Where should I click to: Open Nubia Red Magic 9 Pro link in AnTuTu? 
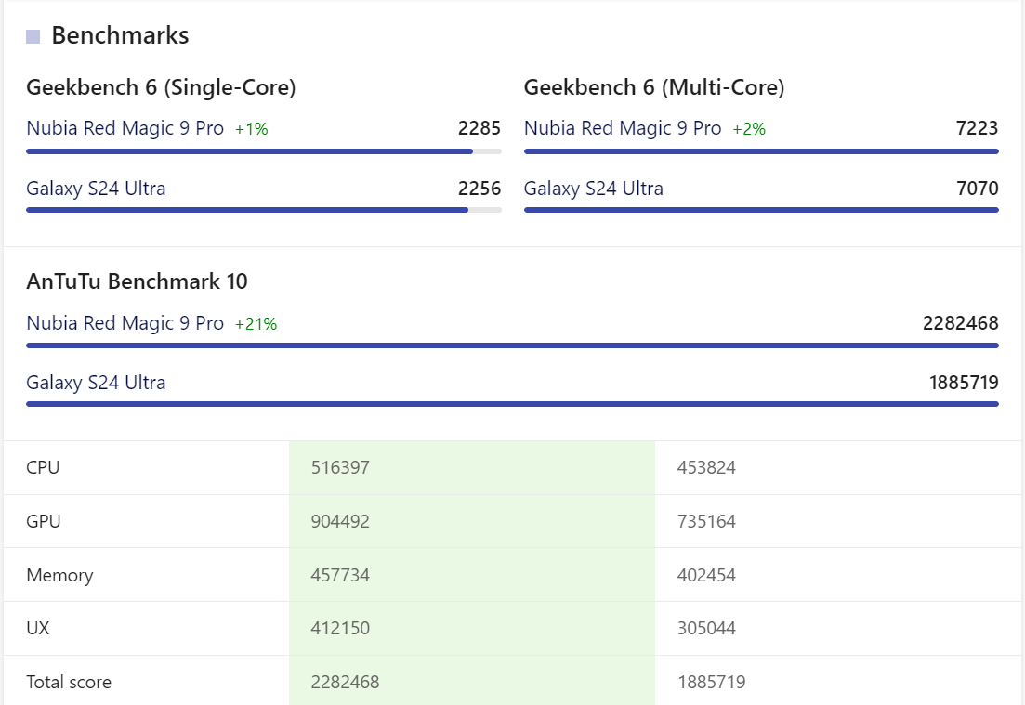tap(125, 323)
